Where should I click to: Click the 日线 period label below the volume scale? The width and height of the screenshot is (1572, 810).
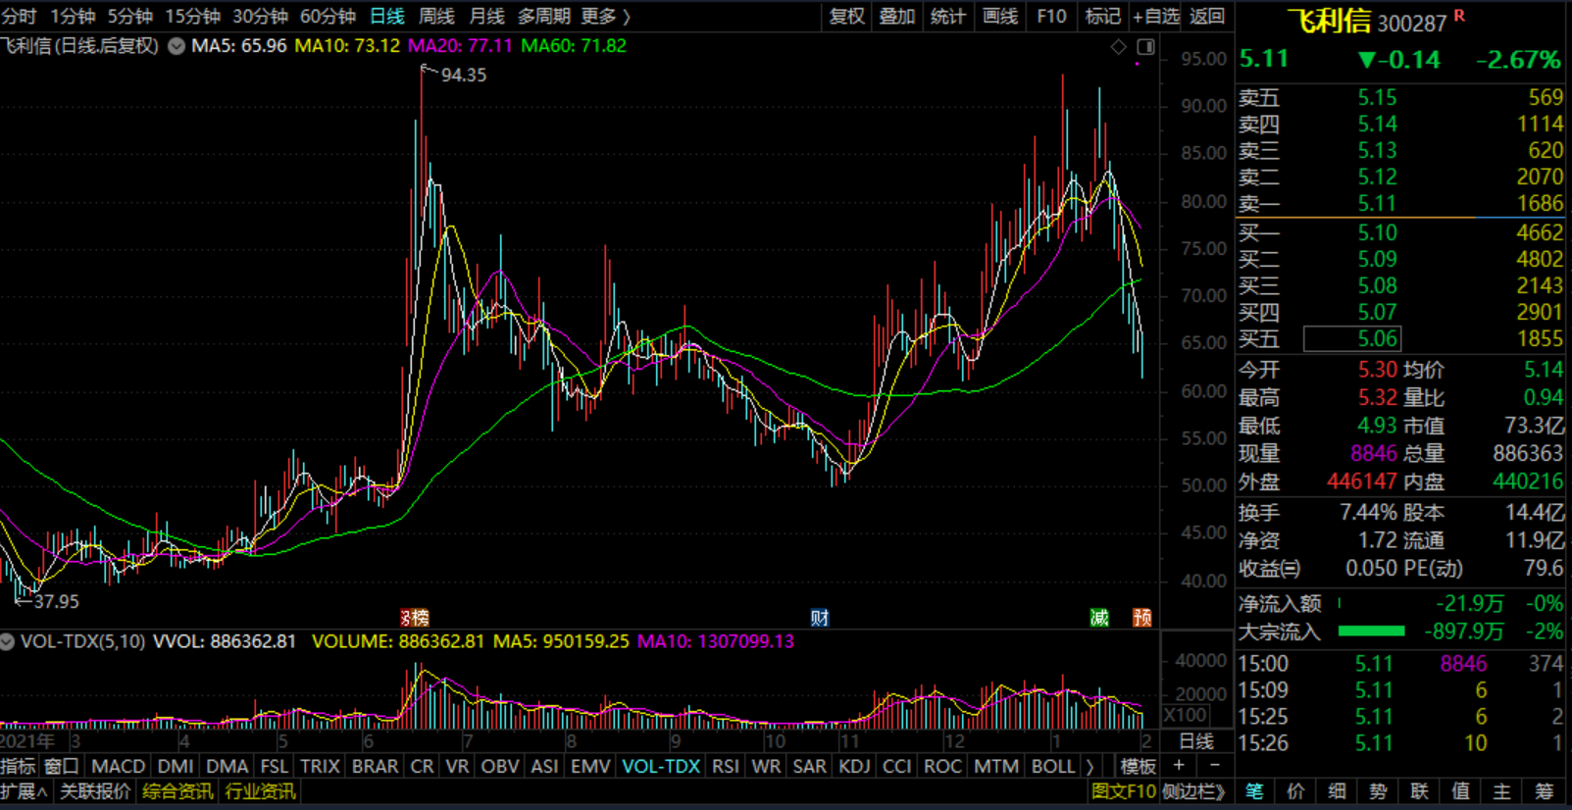1196,741
